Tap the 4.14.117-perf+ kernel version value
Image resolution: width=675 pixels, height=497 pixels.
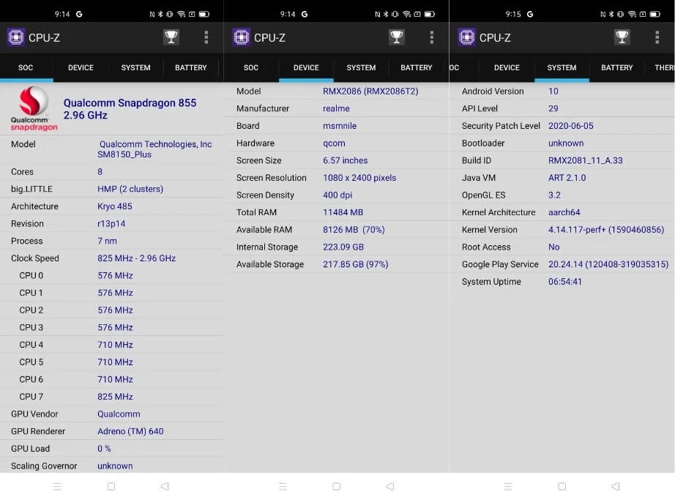point(606,230)
